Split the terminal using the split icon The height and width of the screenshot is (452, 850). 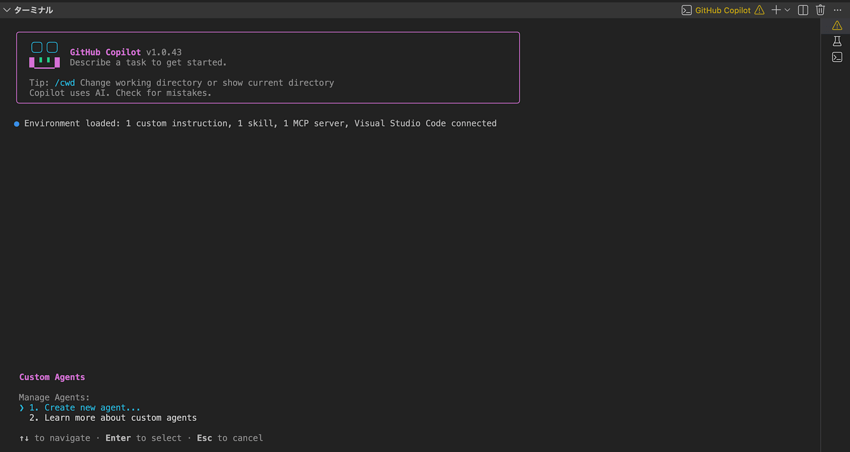[803, 10]
